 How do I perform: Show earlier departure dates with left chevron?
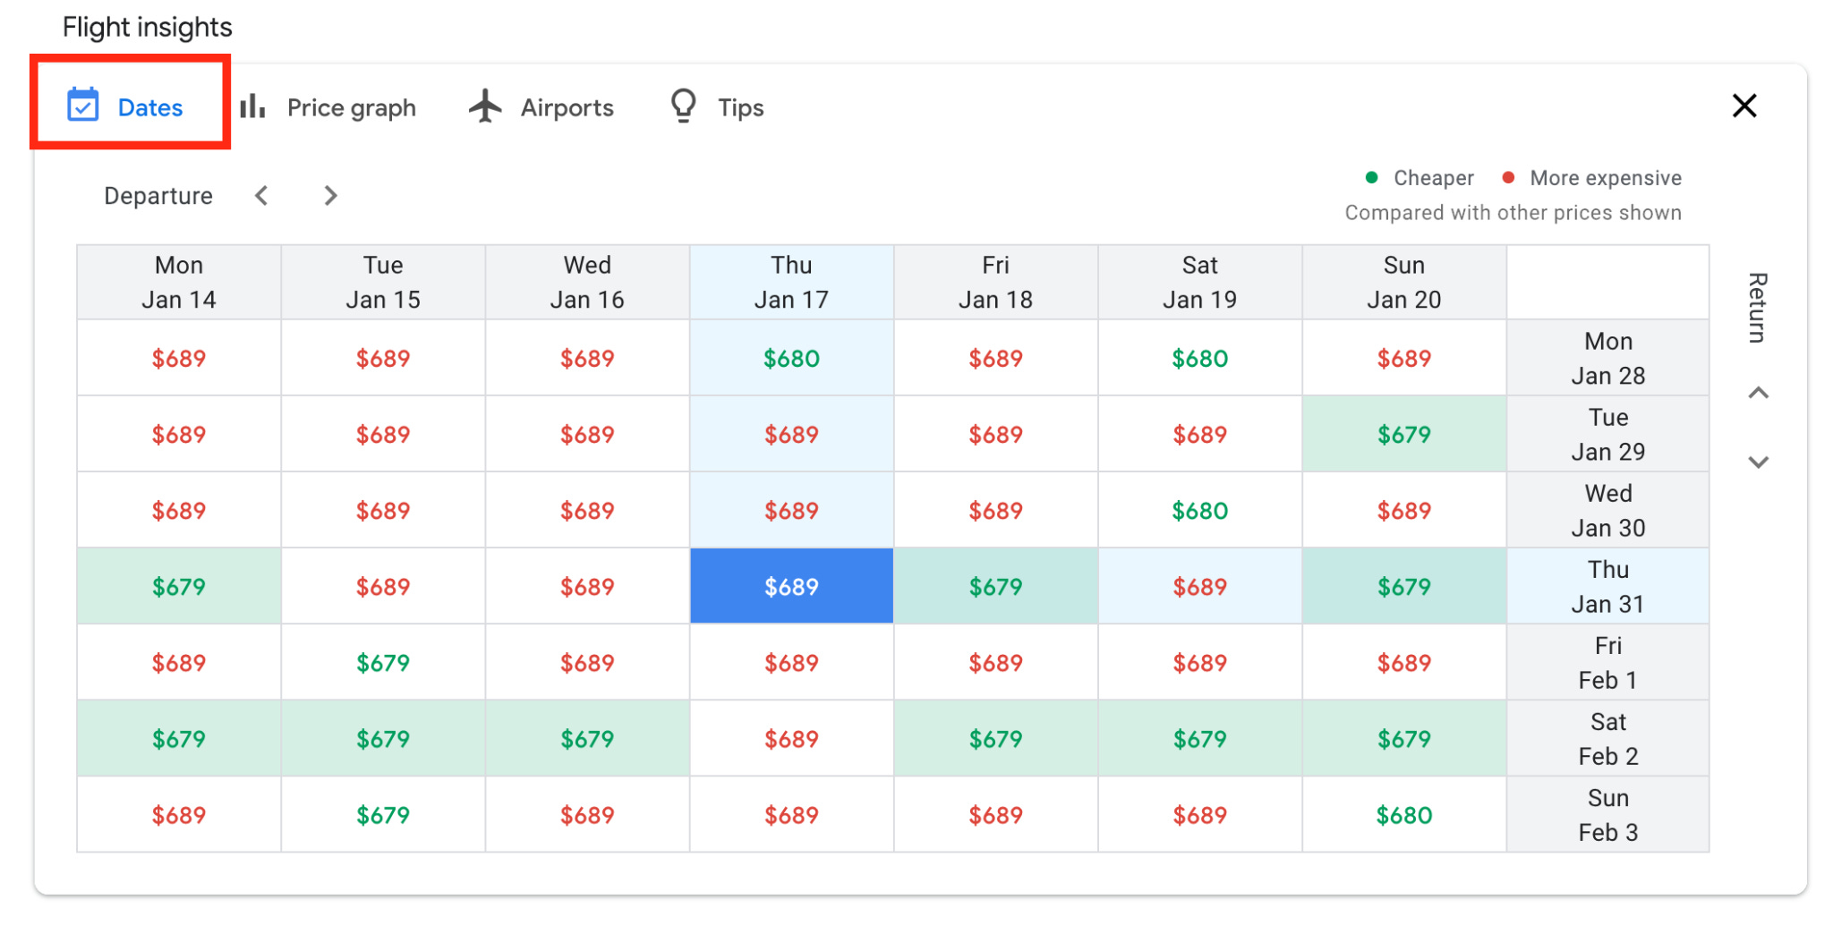click(x=261, y=195)
